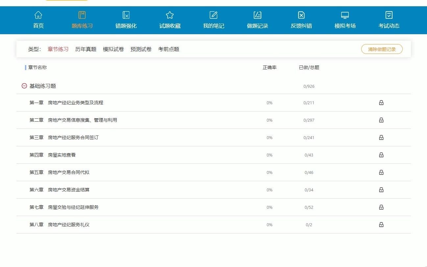Click the 0/926 total count
Viewport: 427px width, 267px height.
tap(309, 86)
